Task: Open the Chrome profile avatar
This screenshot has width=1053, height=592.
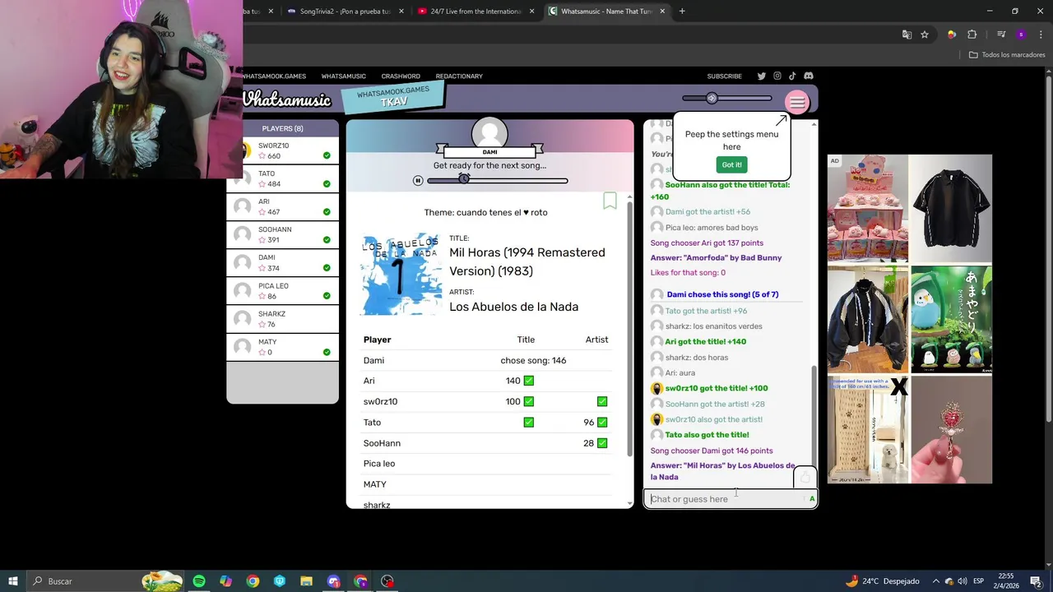Action: 1021,35
